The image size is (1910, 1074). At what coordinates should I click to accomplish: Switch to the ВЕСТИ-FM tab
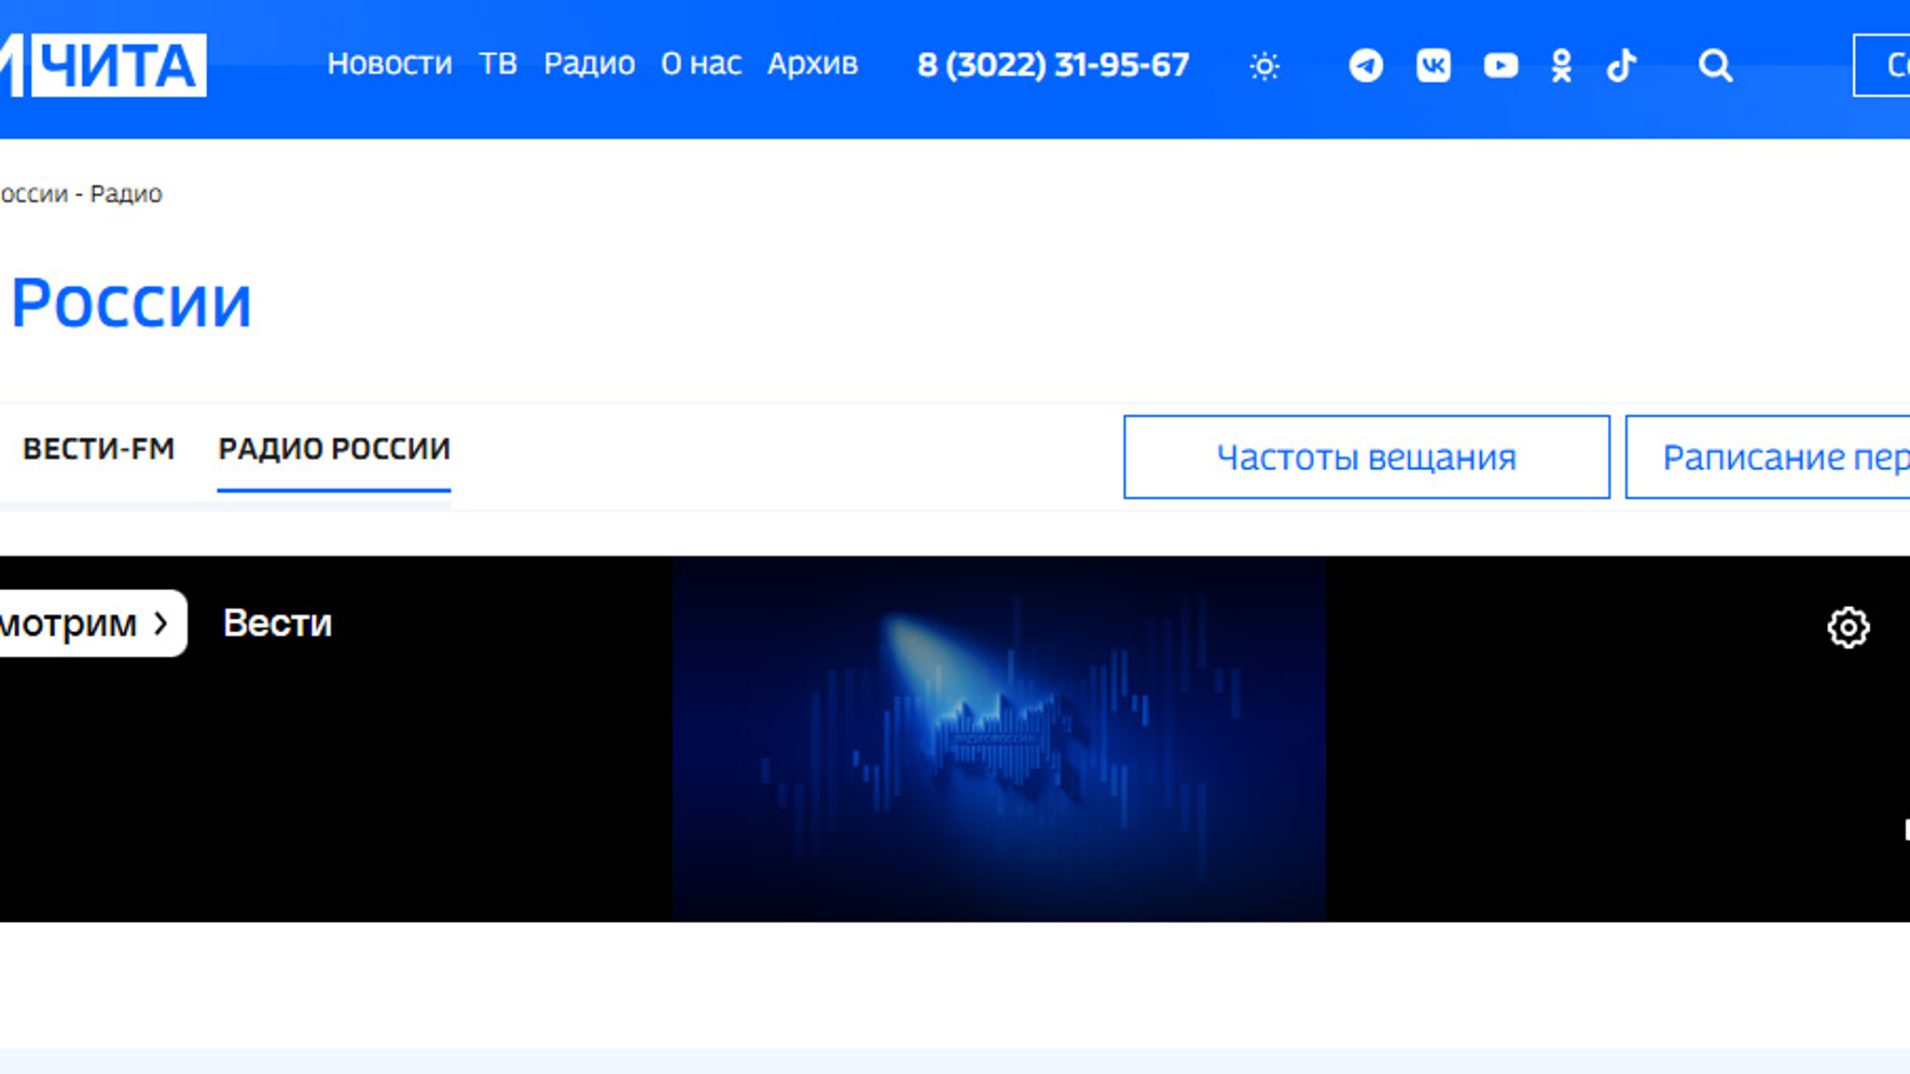99,448
